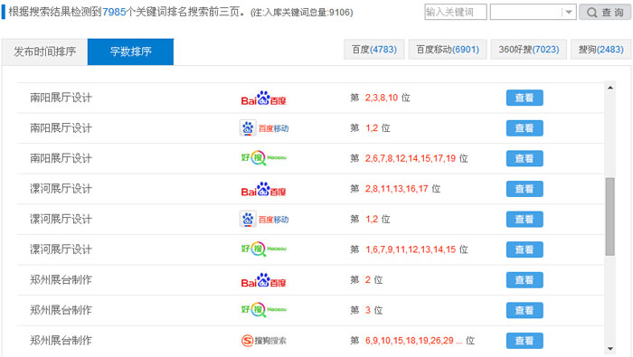Filter by 百度(4783) results
Screen dimensions: 633x357
pyautogui.click(x=374, y=50)
